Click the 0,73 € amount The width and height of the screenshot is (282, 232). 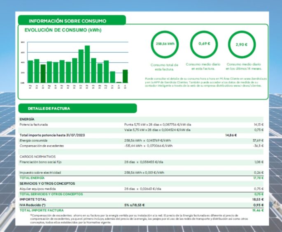coord(259,130)
